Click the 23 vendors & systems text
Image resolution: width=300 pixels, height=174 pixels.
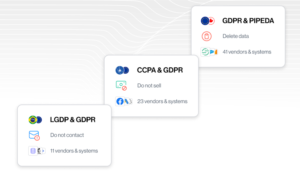coord(162,101)
